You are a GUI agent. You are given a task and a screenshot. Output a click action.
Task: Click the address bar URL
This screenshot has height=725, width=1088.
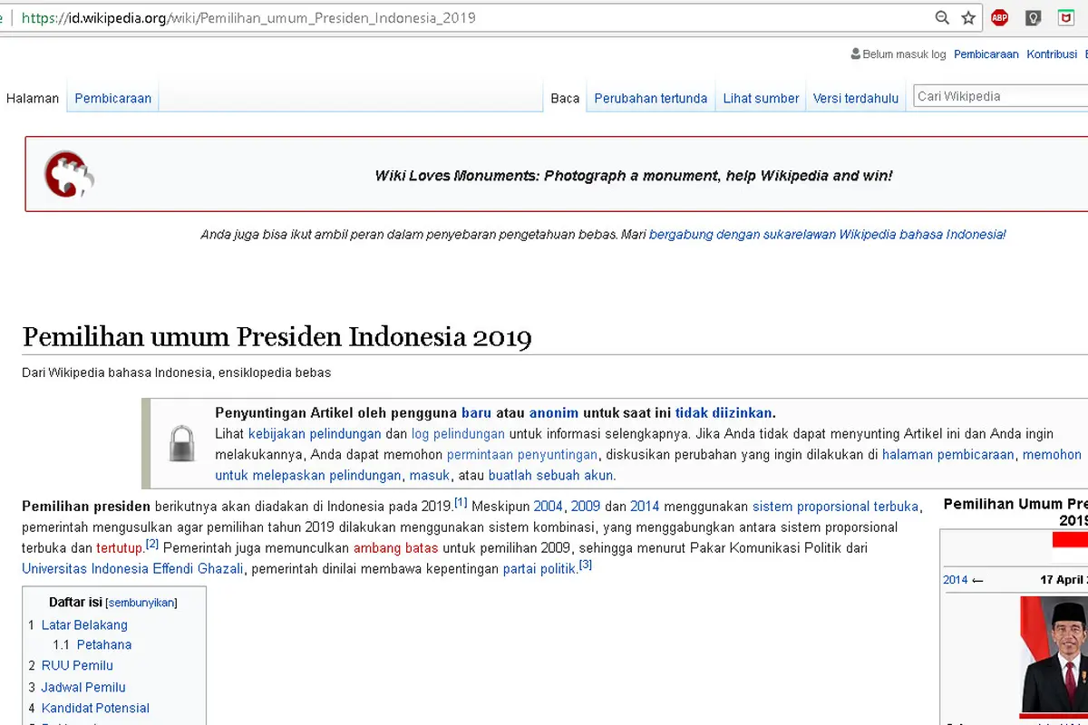click(248, 18)
